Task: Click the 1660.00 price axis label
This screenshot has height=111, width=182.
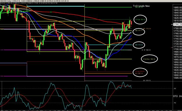Action: coord(178,60)
